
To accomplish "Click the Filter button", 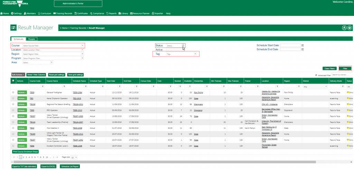I will (345, 68).
